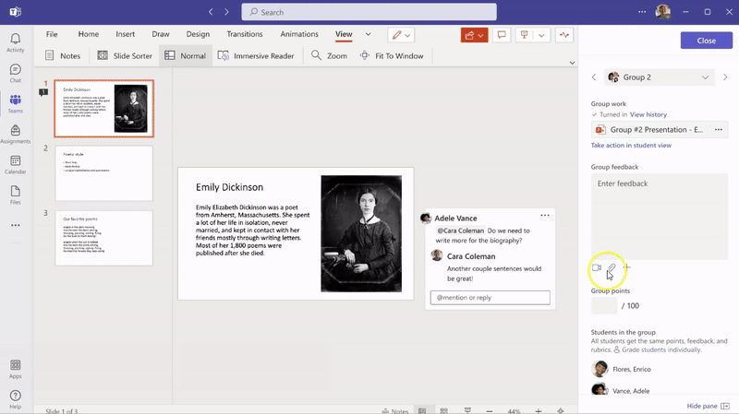Switch to the Animations tab
Screen dimensions: 739x414
299,34
